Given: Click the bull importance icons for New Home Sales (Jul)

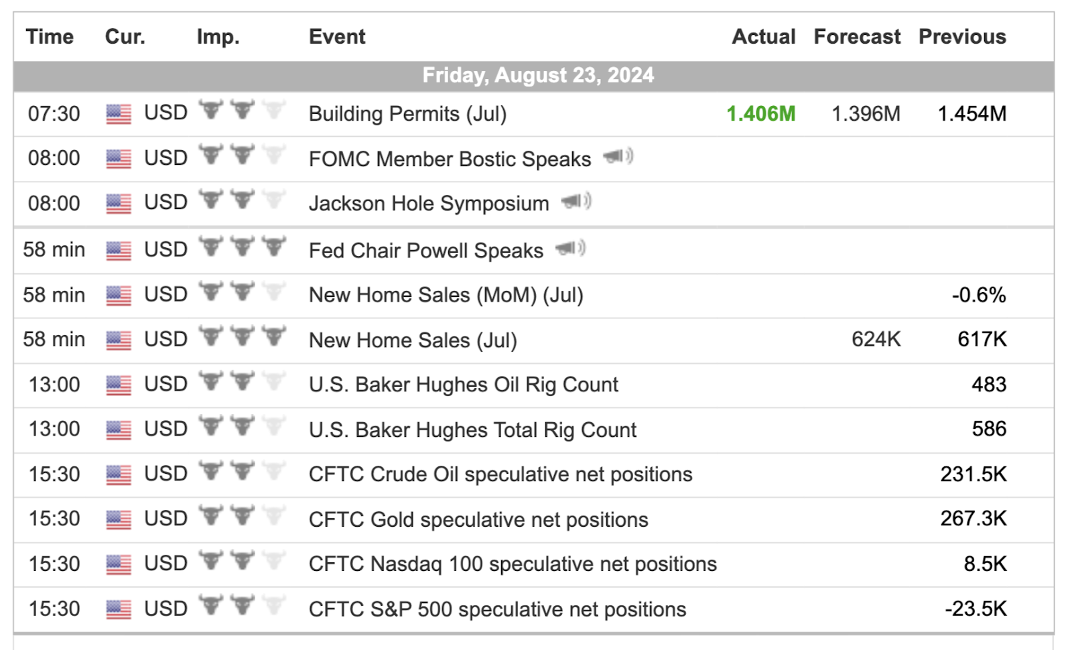Looking at the screenshot, I should coord(243,336).
